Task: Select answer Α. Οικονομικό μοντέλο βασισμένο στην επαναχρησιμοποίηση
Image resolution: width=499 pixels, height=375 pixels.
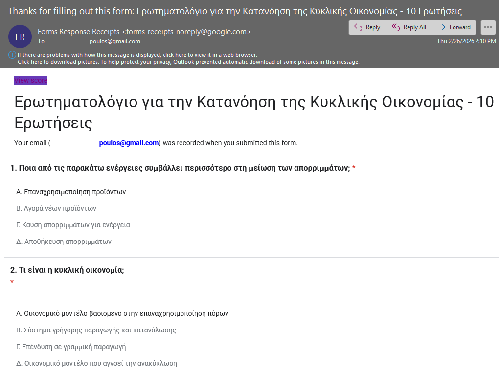Action: (x=122, y=313)
